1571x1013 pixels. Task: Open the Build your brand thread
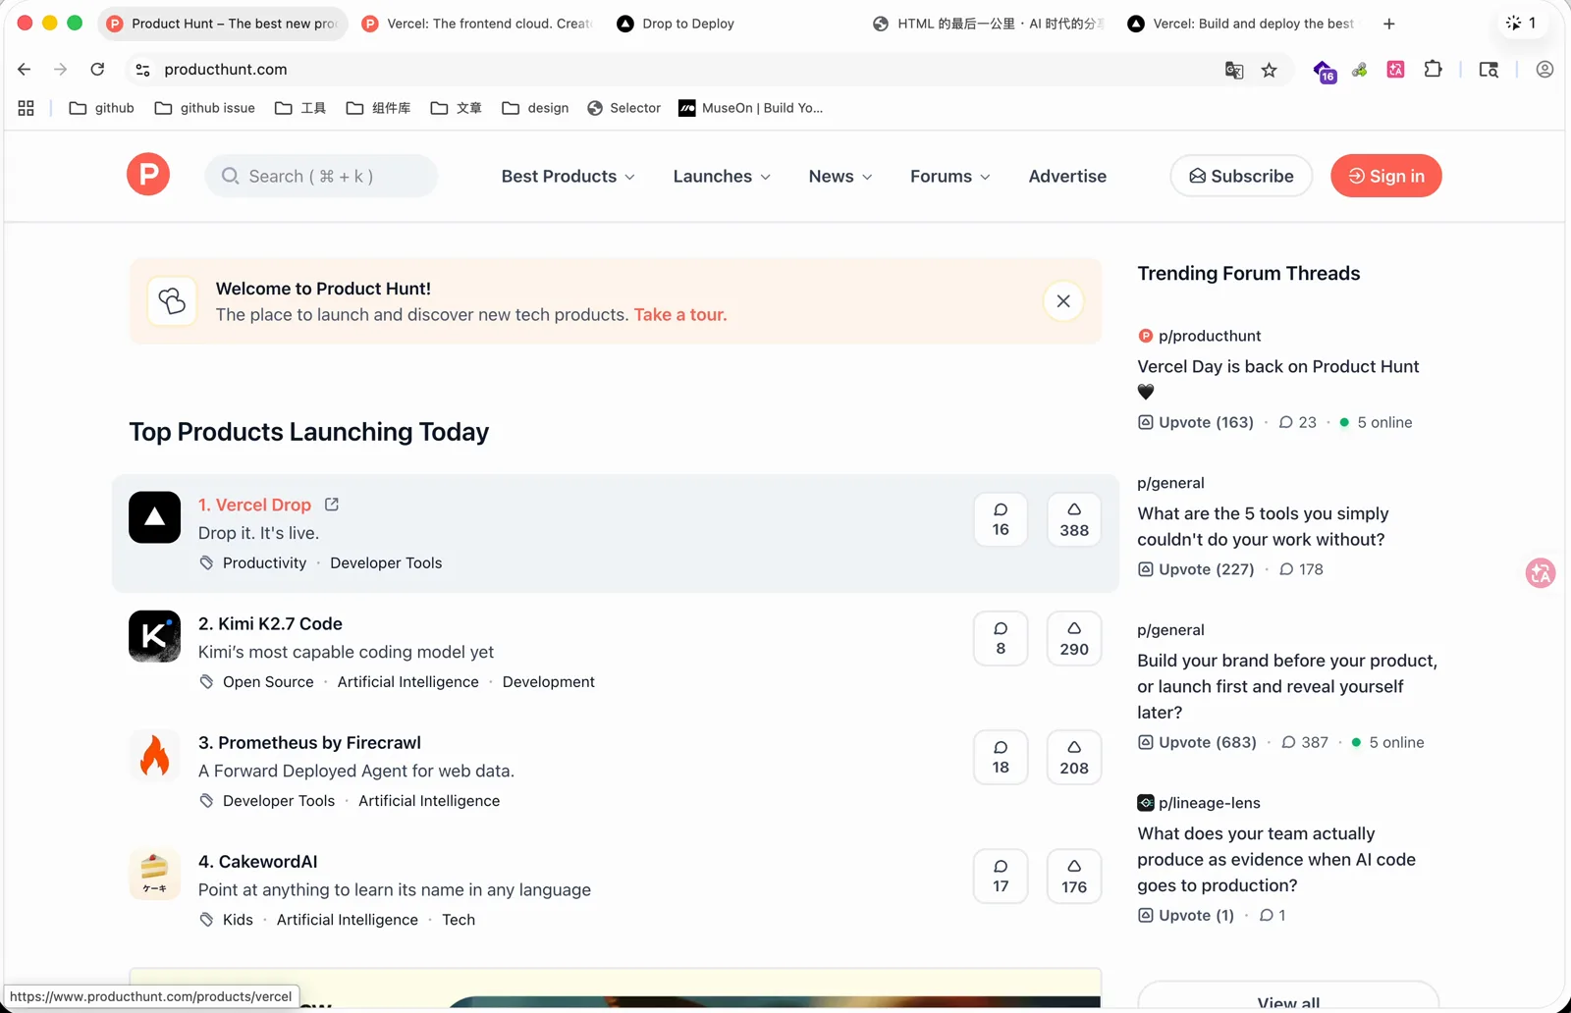[1286, 686]
